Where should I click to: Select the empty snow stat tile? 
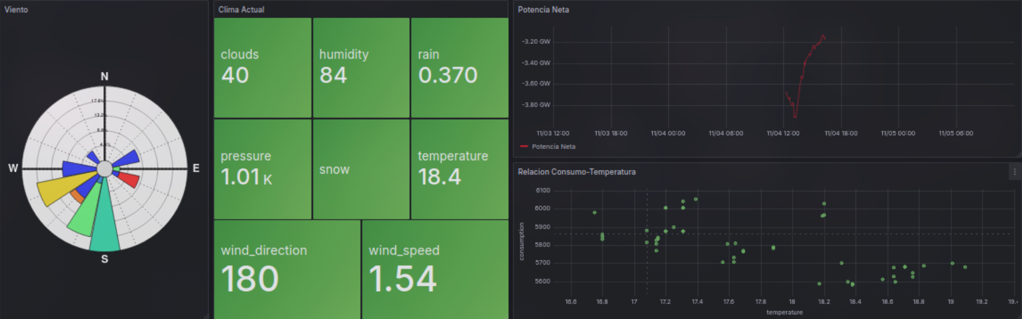pyautogui.click(x=361, y=169)
